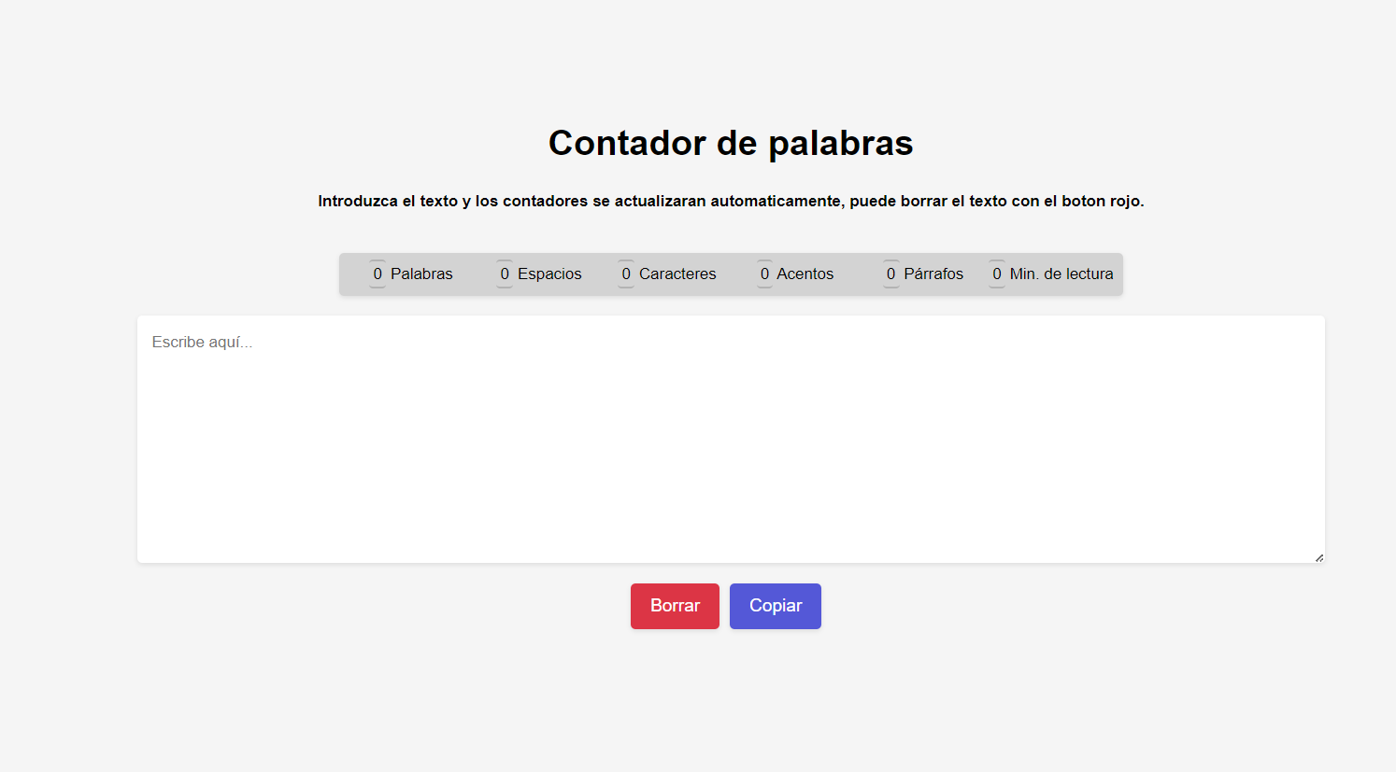Viewport: 1396px width, 772px height.
Task: Select the Palabras counter label
Action: [422, 274]
